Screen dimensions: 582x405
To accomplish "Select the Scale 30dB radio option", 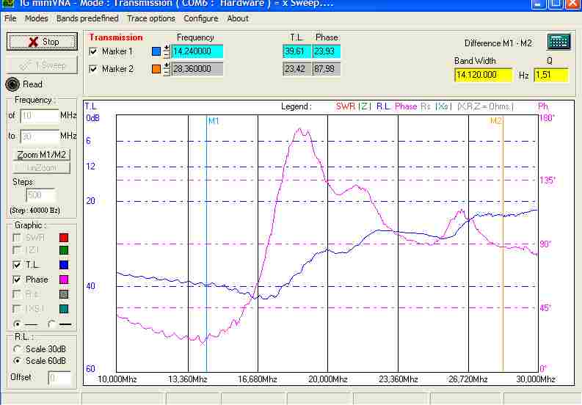I will (x=18, y=349).
